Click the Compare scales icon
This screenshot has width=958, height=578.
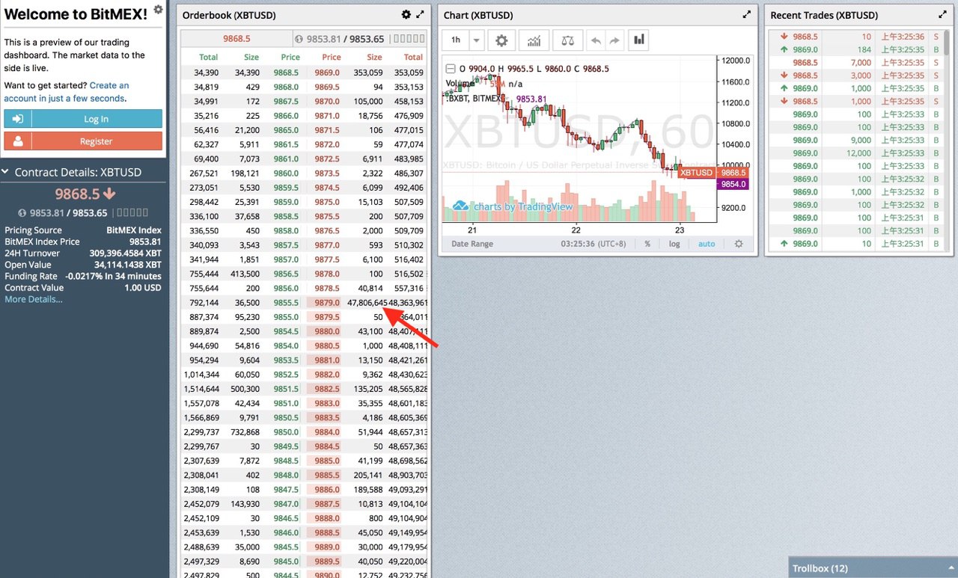tap(567, 40)
